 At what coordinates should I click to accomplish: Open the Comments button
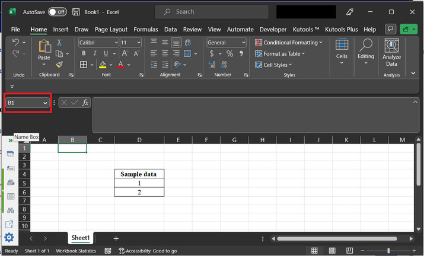coord(390,29)
